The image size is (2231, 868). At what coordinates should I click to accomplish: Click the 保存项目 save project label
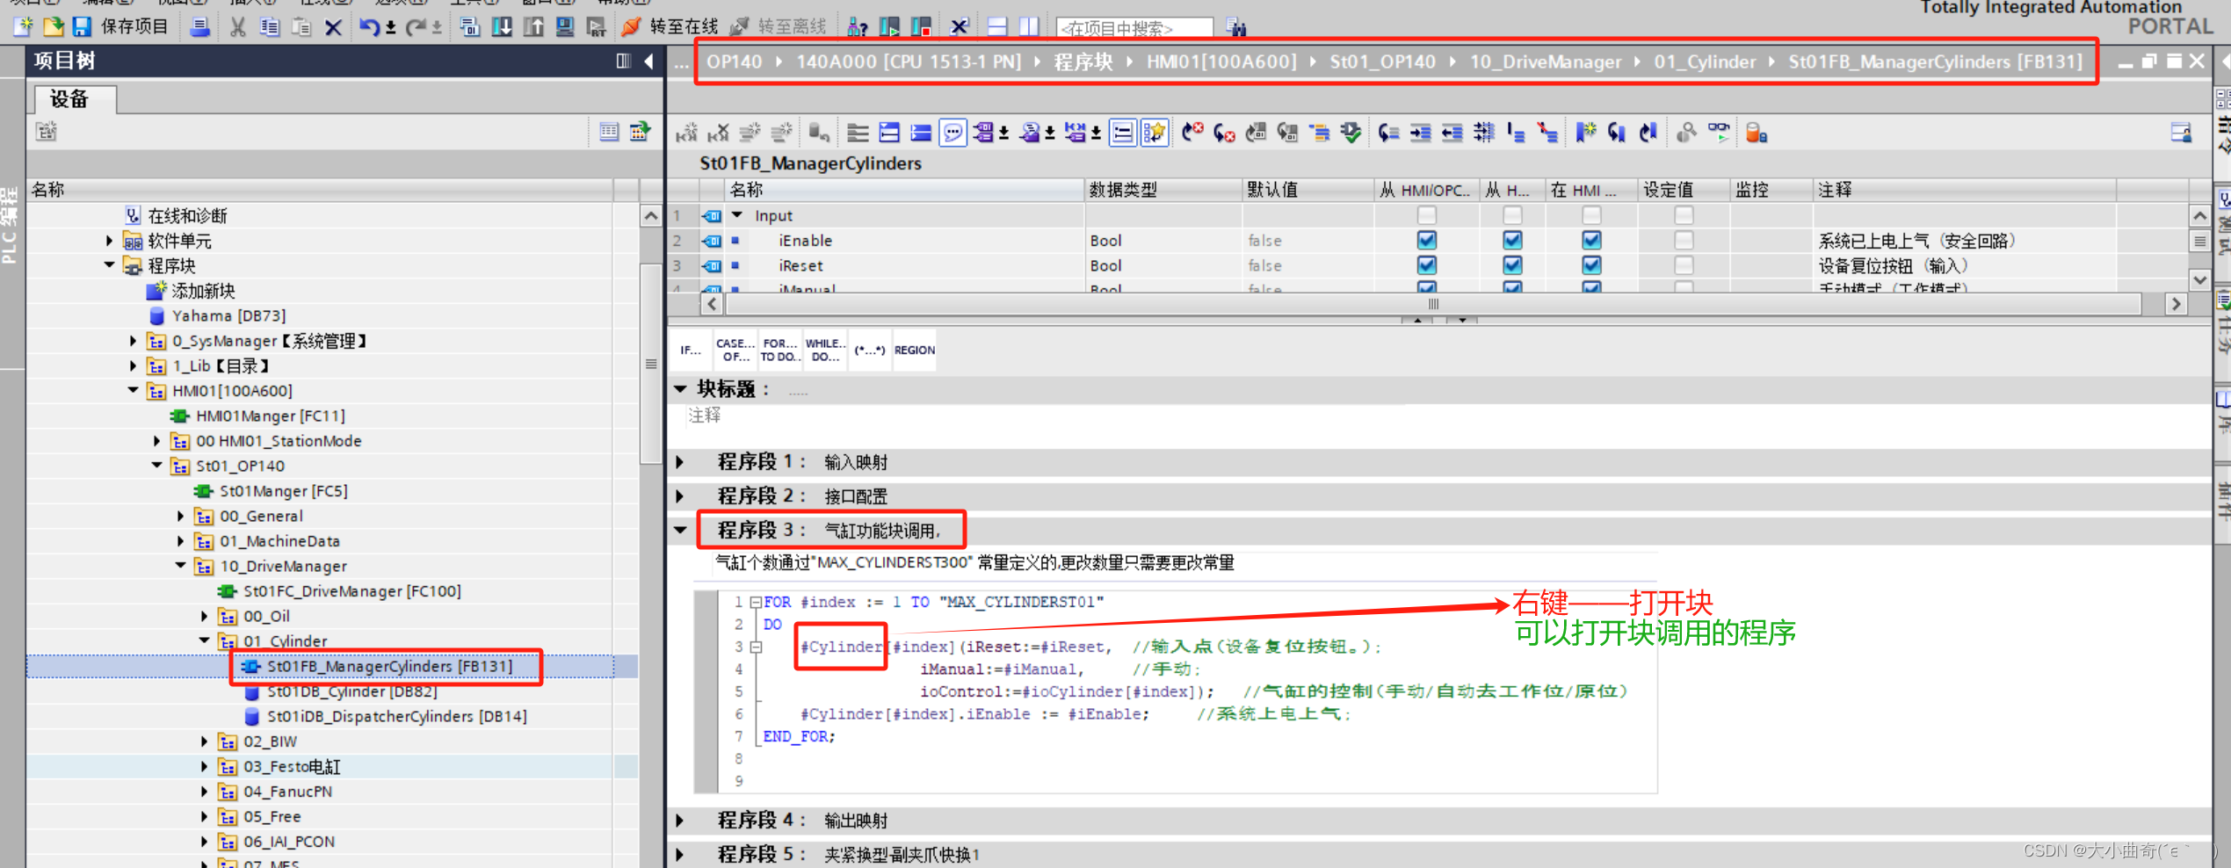[x=134, y=26]
